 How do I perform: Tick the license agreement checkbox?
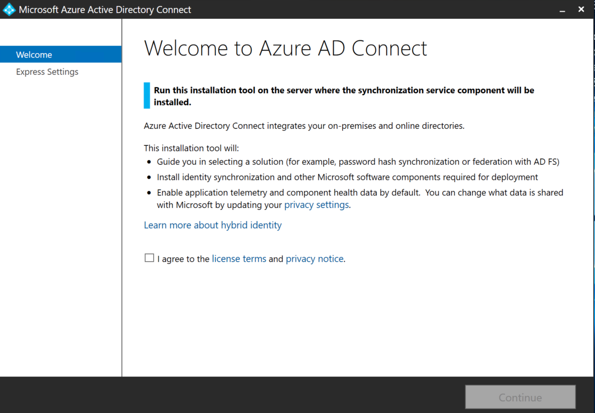(x=149, y=258)
